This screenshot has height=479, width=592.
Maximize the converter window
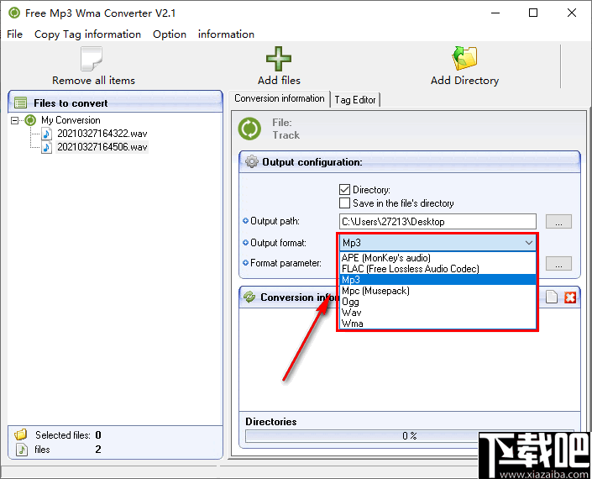pyautogui.click(x=533, y=13)
